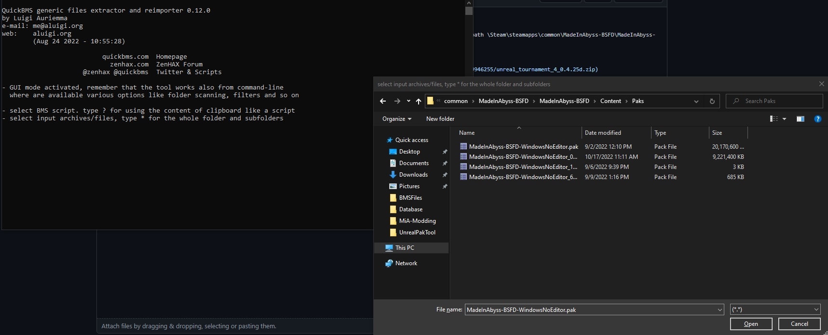Sort files by Date modified column
Viewport: 828px width, 335px height.
coord(603,133)
